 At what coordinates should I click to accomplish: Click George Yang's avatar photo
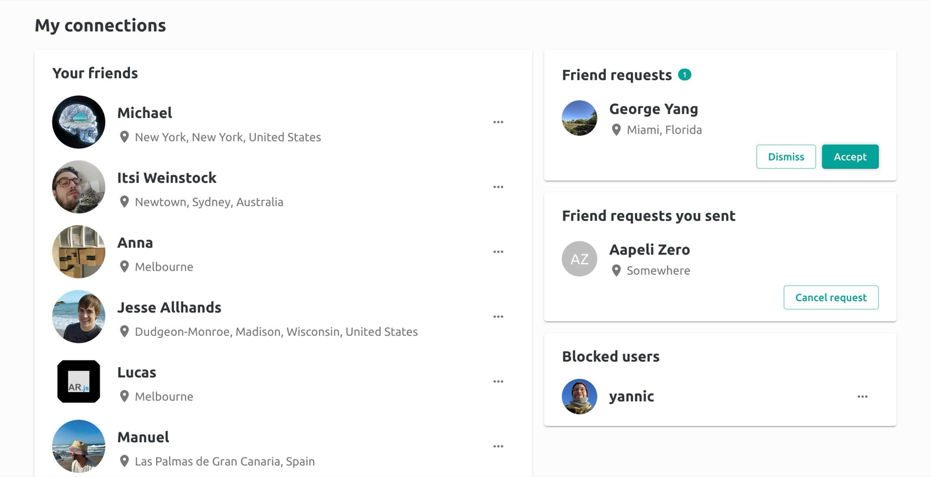coord(580,118)
